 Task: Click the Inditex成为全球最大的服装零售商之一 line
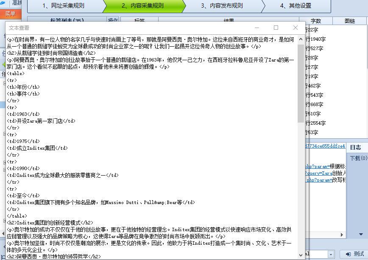(x=63, y=175)
